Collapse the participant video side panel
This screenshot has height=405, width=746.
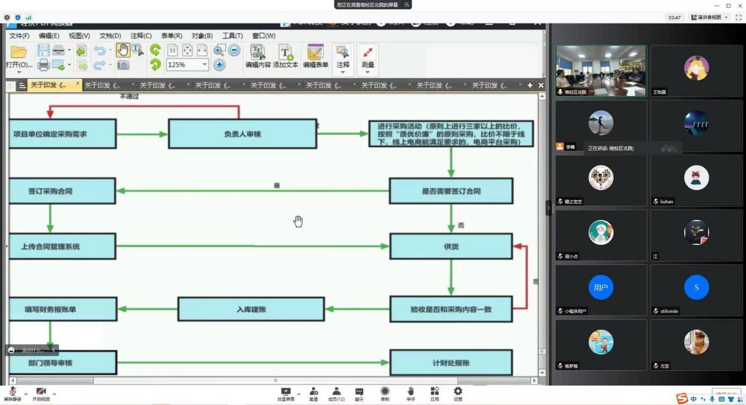pos(549,208)
